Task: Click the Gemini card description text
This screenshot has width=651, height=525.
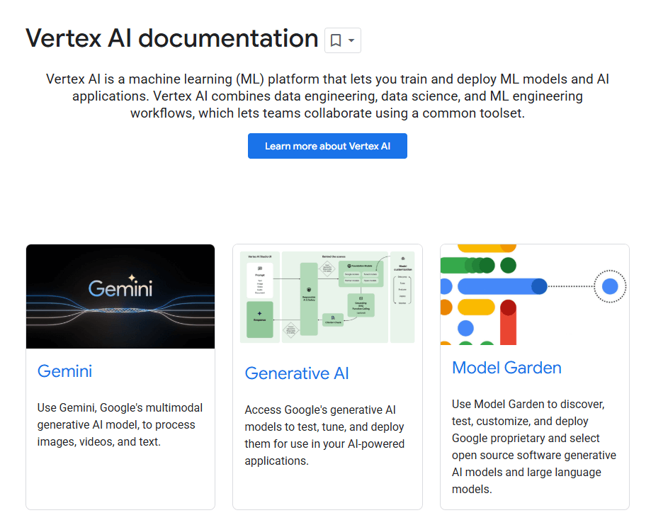Action: point(119,427)
